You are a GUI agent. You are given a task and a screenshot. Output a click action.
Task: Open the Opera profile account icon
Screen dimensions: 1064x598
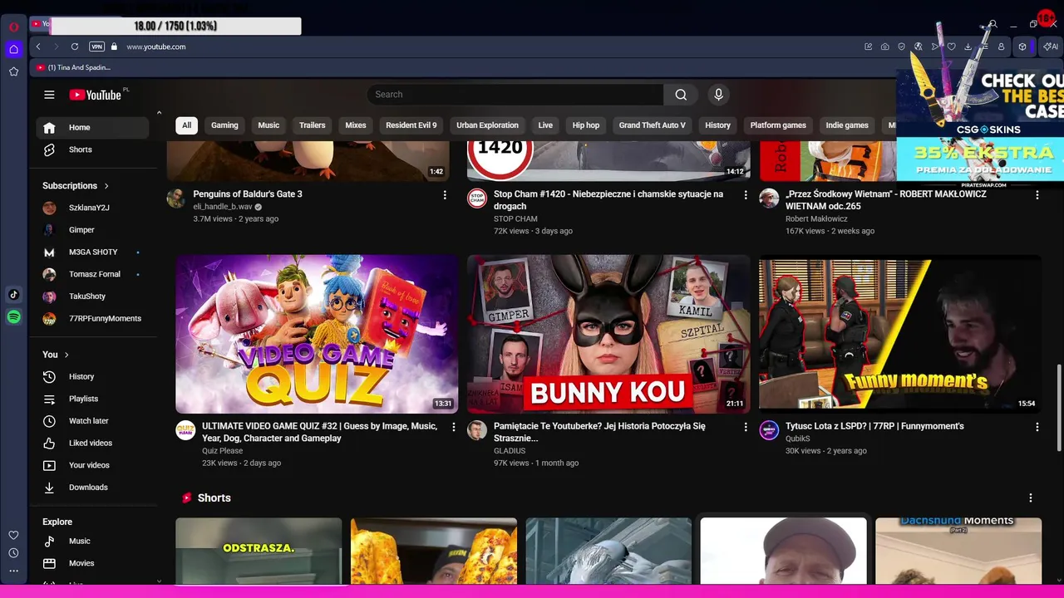1002,47
